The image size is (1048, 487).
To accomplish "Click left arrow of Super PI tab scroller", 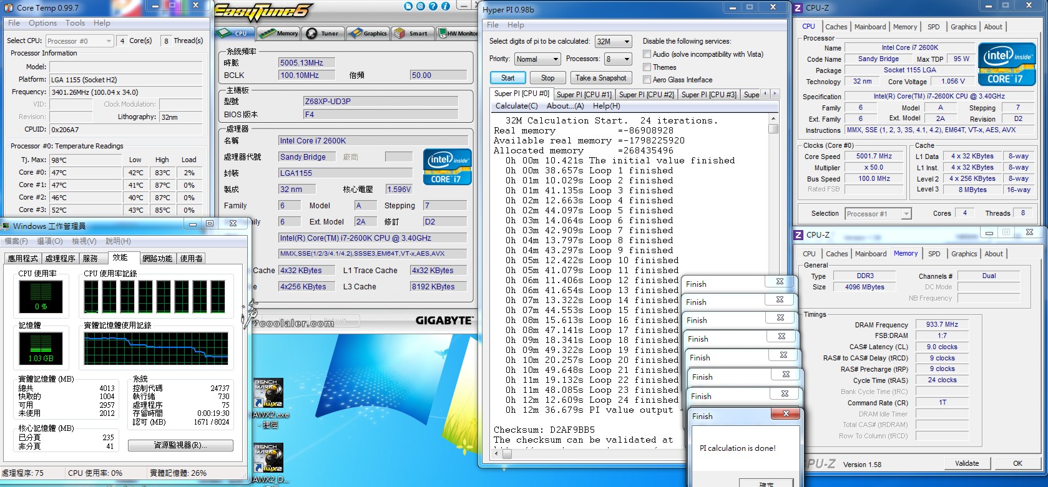I will [x=766, y=94].
